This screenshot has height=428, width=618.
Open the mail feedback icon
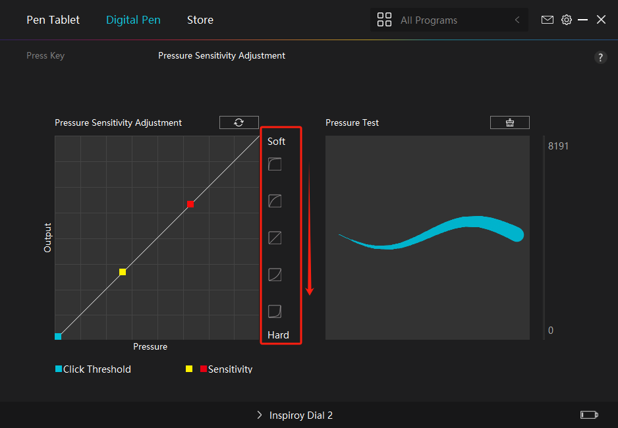pyautogui.click(x=547, y=20)
